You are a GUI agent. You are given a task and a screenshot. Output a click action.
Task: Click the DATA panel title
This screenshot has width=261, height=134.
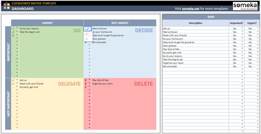pos(211,17)
